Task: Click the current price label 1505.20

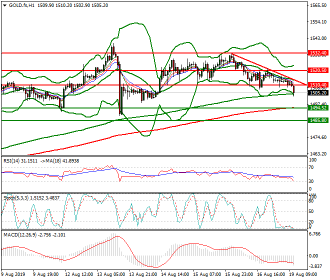Action: pyautogui.click(x=318, y=93)
